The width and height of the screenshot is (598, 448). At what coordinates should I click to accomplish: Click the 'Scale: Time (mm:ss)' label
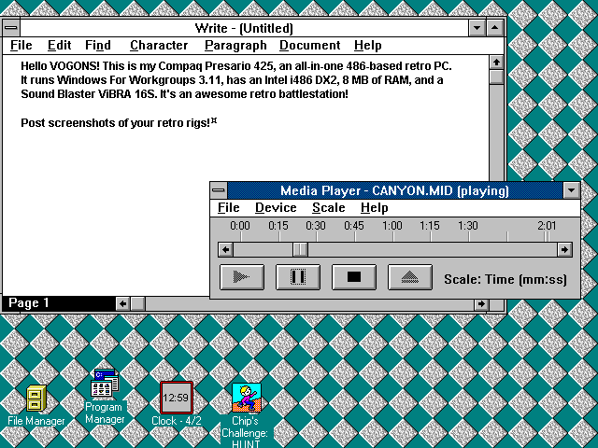(x=505, y=279)
